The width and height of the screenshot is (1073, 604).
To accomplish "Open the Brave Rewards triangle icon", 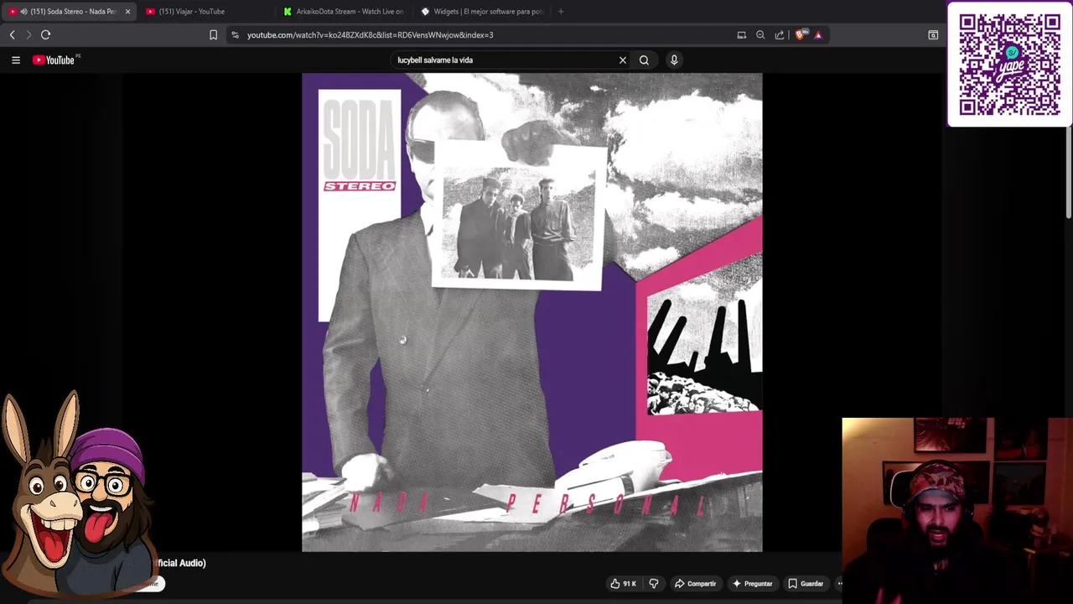I will pyautogui.click(x=818, y=34).
